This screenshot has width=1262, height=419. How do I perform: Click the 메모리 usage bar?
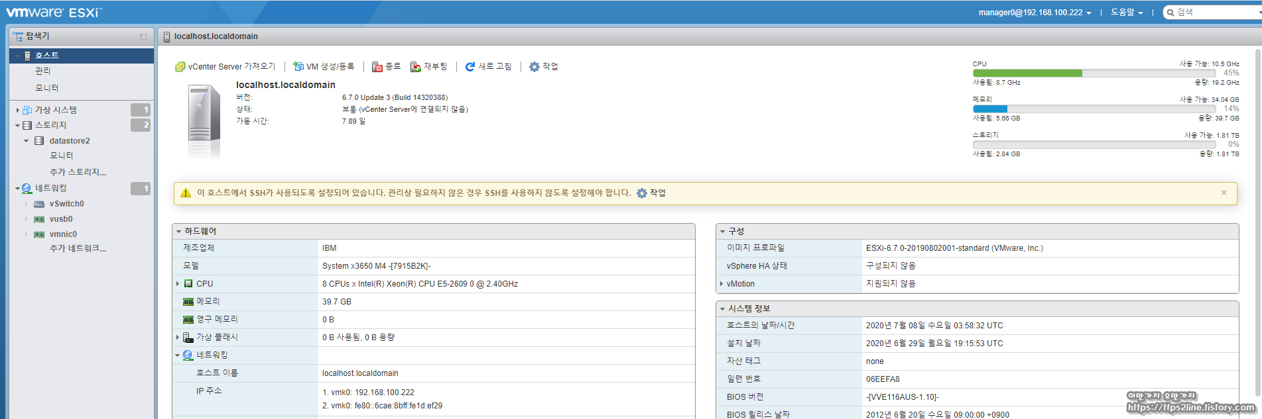[1094, 109]
